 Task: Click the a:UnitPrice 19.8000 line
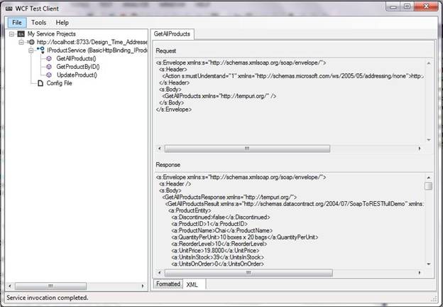tap(215, 251)
